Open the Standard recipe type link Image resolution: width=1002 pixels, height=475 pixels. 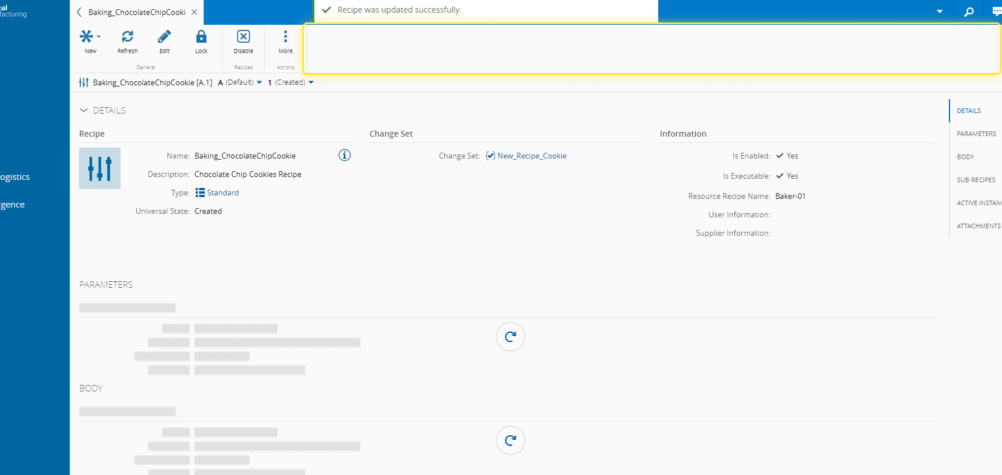[x=223, y=193]
